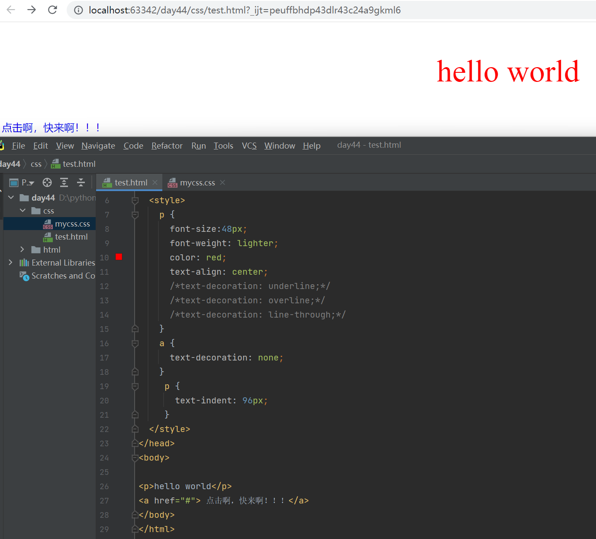Click the </html> fold marker on line 29
The image size is (596, 539).
point(135,529)
